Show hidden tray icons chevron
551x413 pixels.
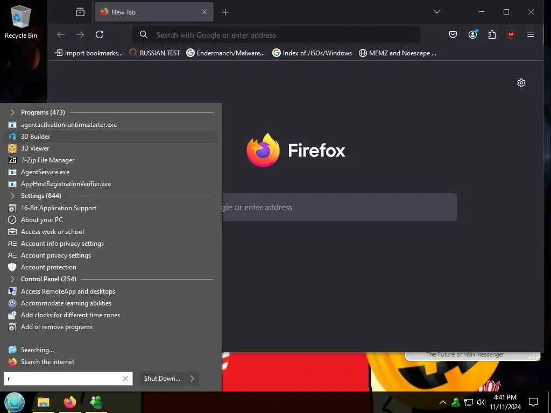pyautogui.click(x=443, y=402)
